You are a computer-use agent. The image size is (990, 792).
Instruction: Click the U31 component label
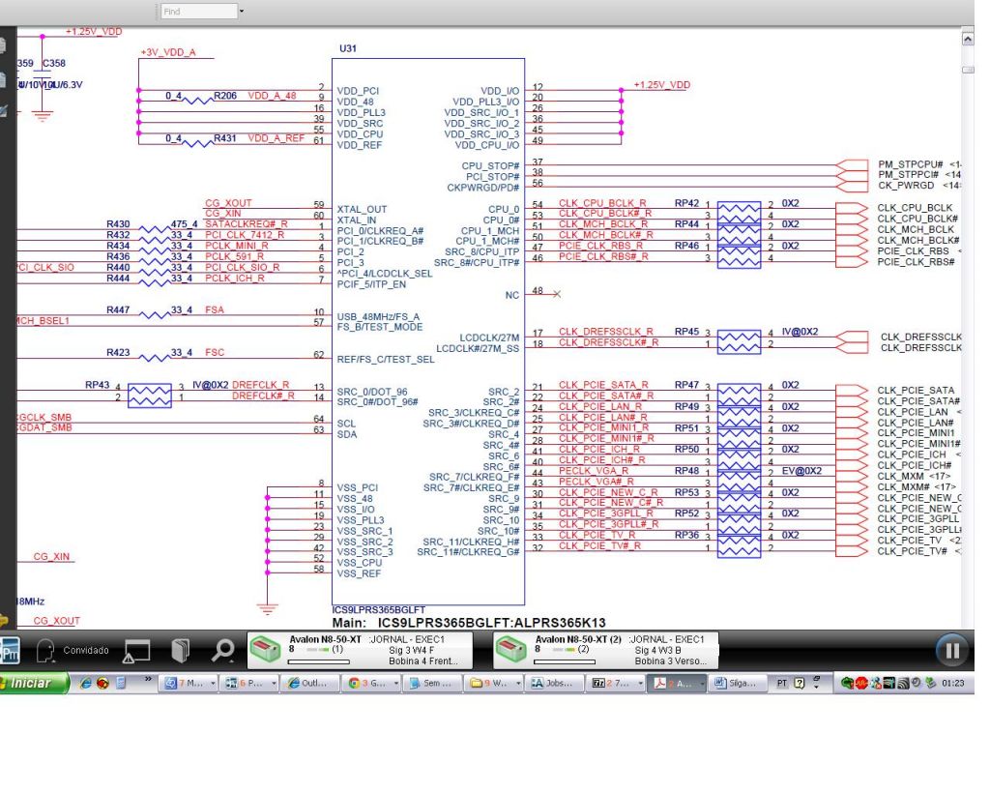pyautogui.click(x=348, y=48)
